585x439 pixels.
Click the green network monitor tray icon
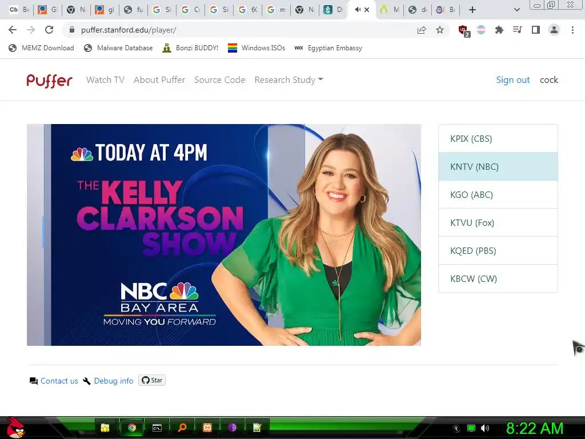[x=471, y=428]
